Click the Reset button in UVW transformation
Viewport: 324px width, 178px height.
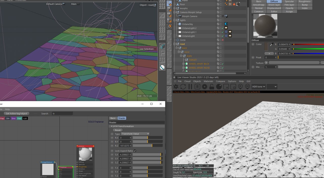click(118, 130)
